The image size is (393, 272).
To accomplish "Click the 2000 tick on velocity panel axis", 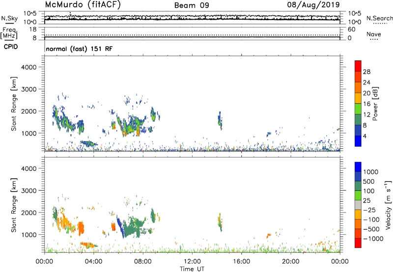I will click(x=28, y=213).
